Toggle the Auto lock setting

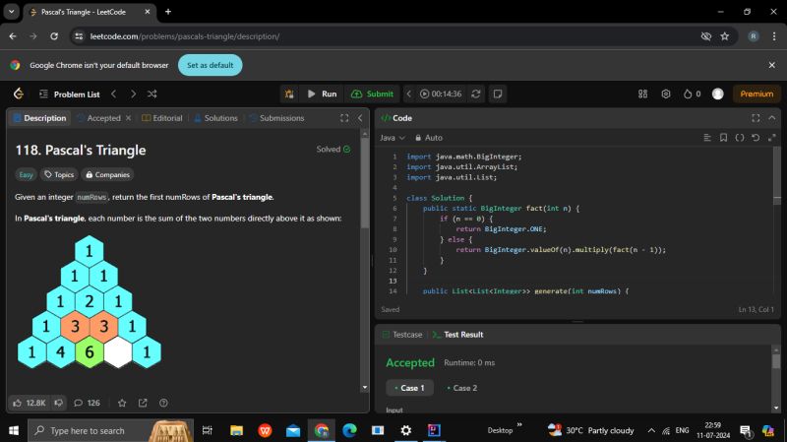click(x=429, y=138)
